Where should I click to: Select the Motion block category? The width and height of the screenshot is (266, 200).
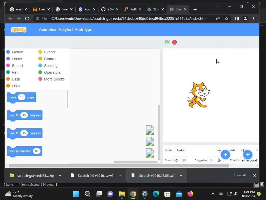pyautogui.click(x=15, y=52)
